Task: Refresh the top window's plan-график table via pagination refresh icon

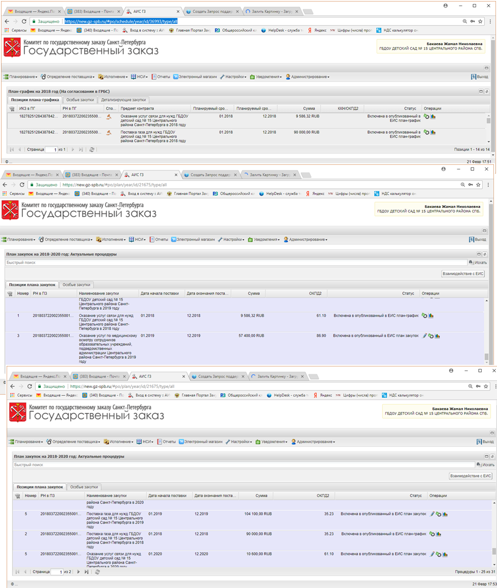Action: (92, 150)
